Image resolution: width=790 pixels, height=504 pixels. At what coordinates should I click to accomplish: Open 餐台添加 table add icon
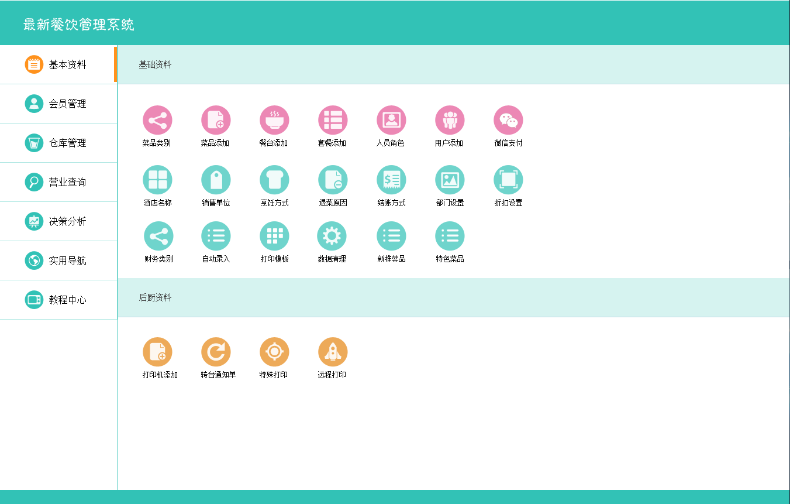click(x=274, y=120)
